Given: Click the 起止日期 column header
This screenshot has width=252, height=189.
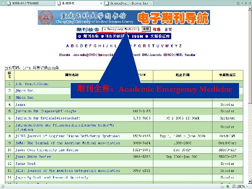Looking at the screenshot, I should tap(183, 75).
